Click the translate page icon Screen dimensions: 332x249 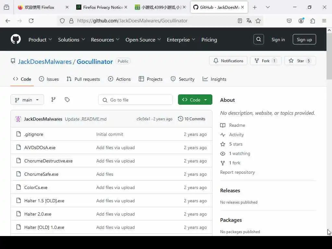click(x=249, y=21)
